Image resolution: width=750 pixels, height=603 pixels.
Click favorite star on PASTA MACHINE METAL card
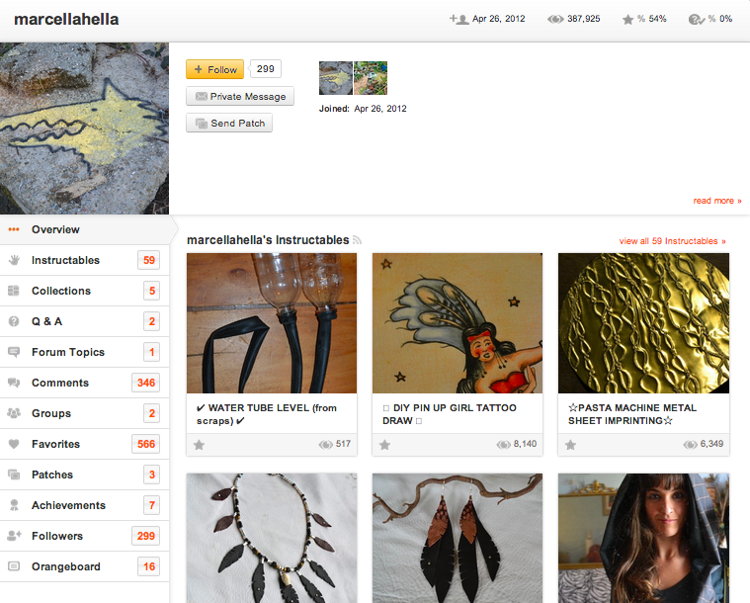[570, 445]
